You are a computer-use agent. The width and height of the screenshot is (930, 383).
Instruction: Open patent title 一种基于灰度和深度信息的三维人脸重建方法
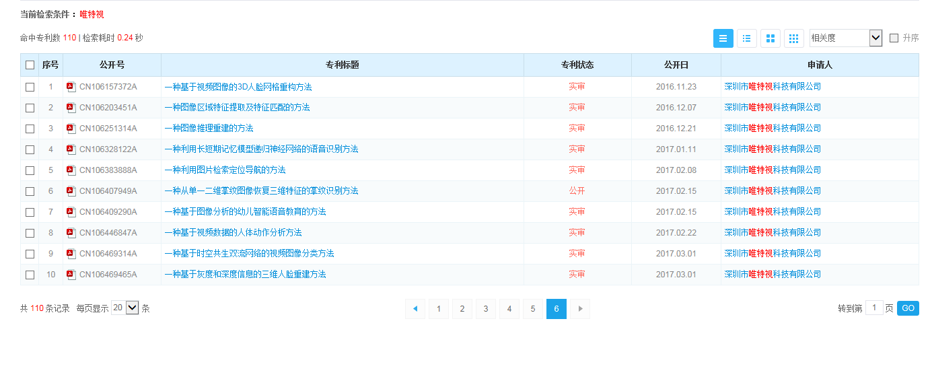tap(246, 275)
